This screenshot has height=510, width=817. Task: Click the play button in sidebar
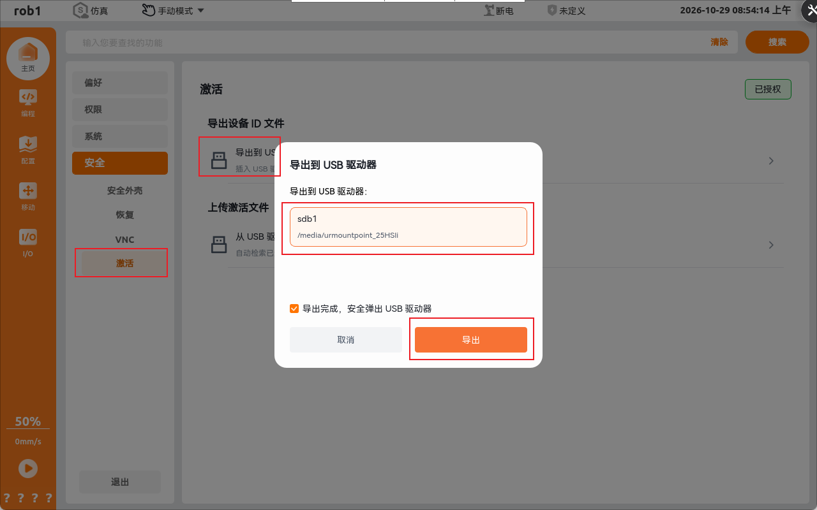tap(28, 469)
